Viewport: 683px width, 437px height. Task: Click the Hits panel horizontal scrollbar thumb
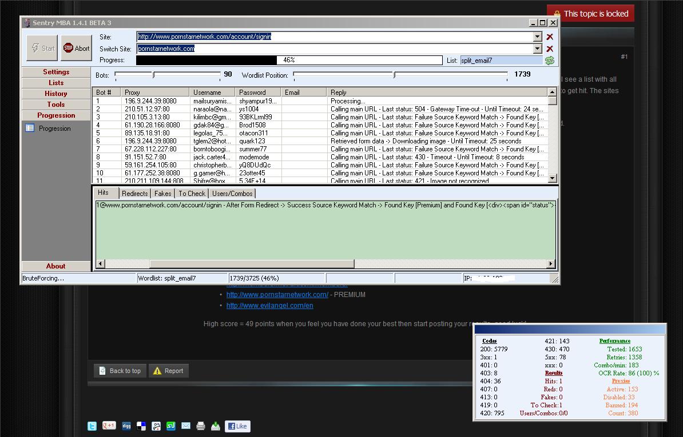click(252, 263)
